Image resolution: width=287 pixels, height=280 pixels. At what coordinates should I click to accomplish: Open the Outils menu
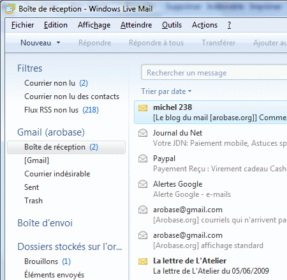[172, 25]
